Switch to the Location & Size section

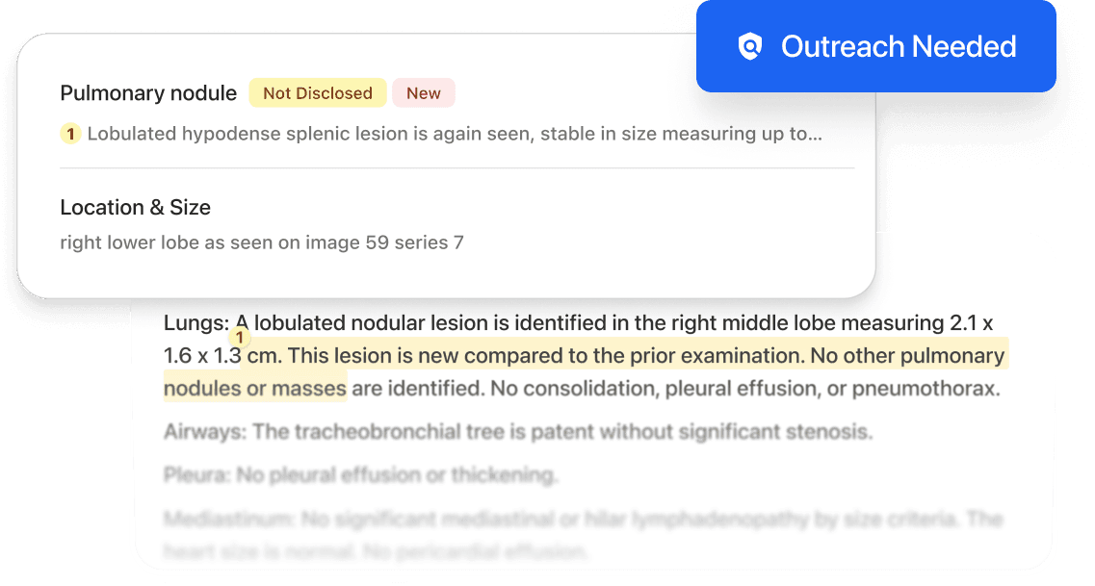coord(135,207)
